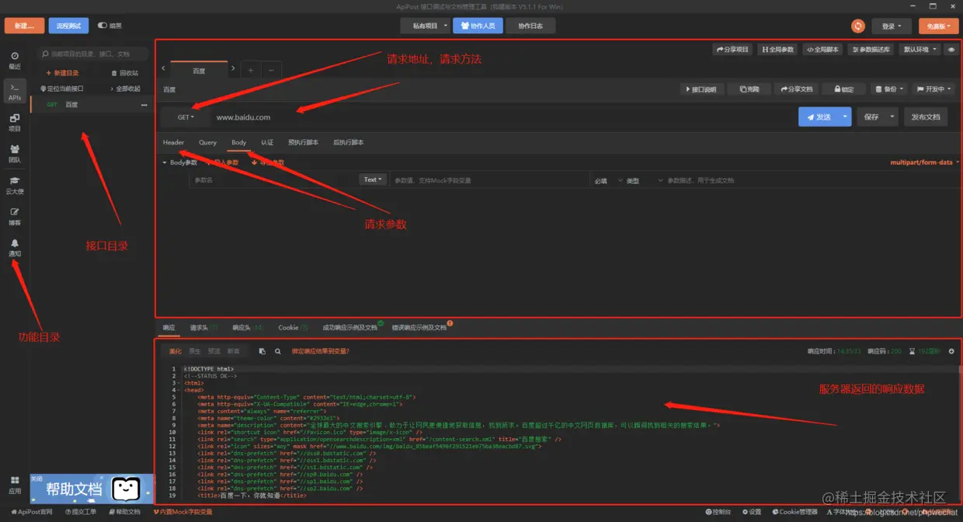
Task: Switch to the Query tab
Action: coord(207,142)
